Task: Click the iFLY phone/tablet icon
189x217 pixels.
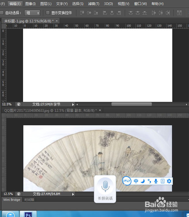Action: 163,181
